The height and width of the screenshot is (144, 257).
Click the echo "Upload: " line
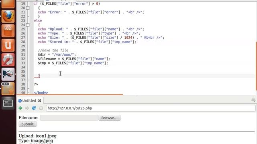tap(91, 29)
